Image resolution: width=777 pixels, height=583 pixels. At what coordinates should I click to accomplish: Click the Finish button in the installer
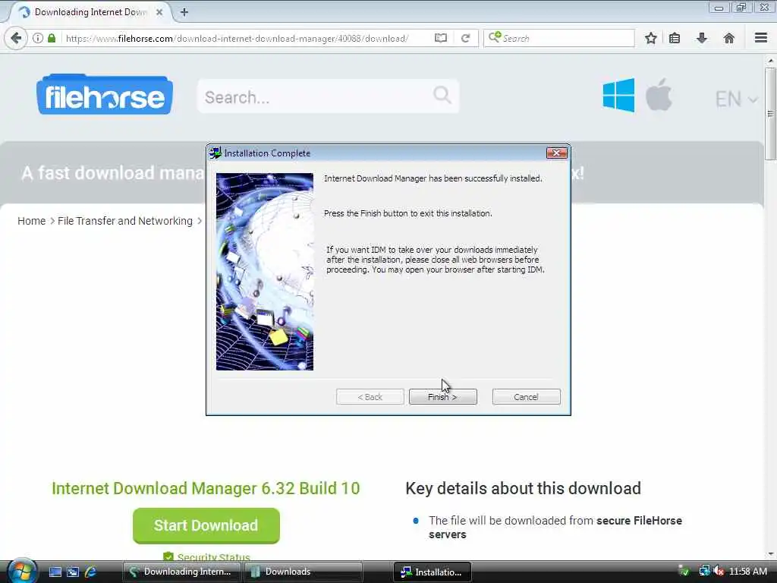[x=442, y=396]
